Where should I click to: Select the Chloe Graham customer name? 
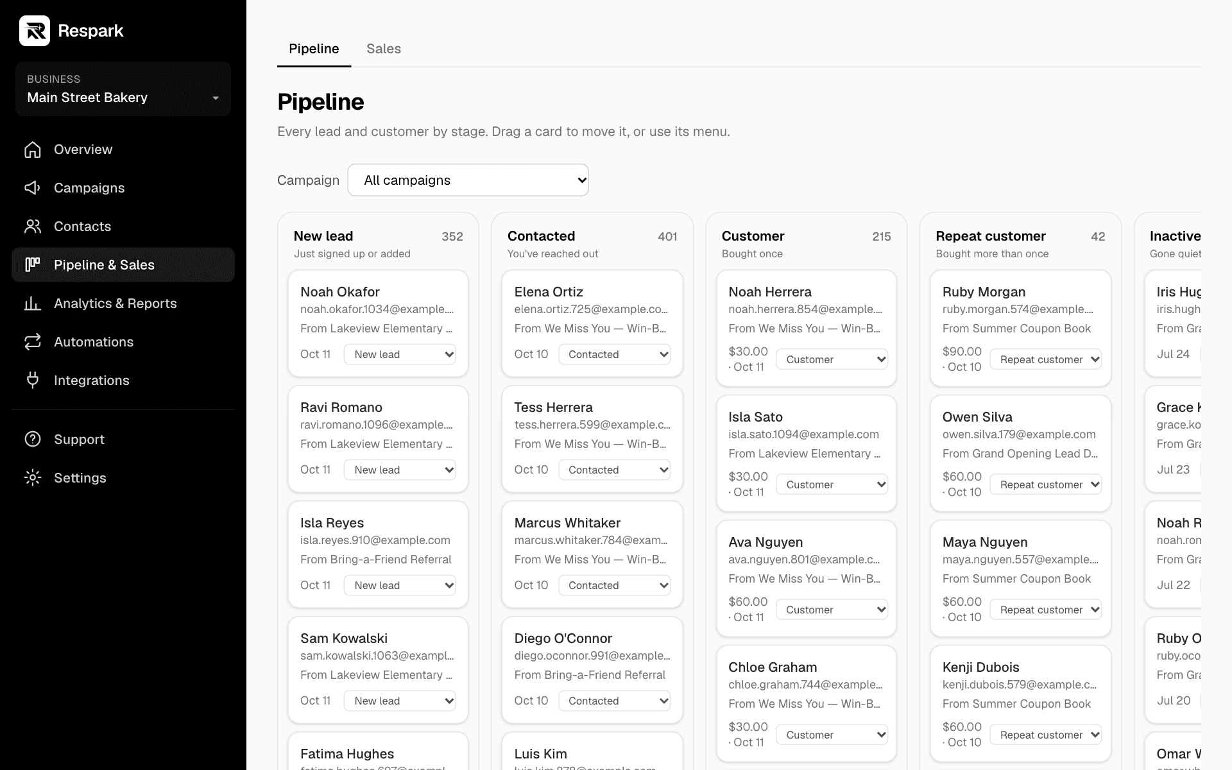[x=773, y=667]
